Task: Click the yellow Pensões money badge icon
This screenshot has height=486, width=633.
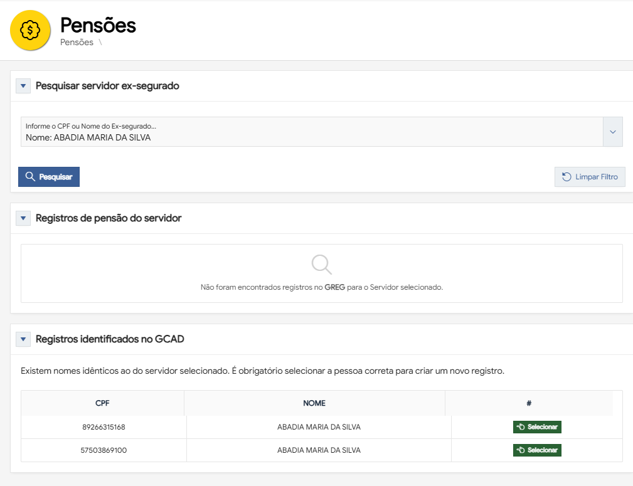Action: pyautogui.click(x=30, y=31)
